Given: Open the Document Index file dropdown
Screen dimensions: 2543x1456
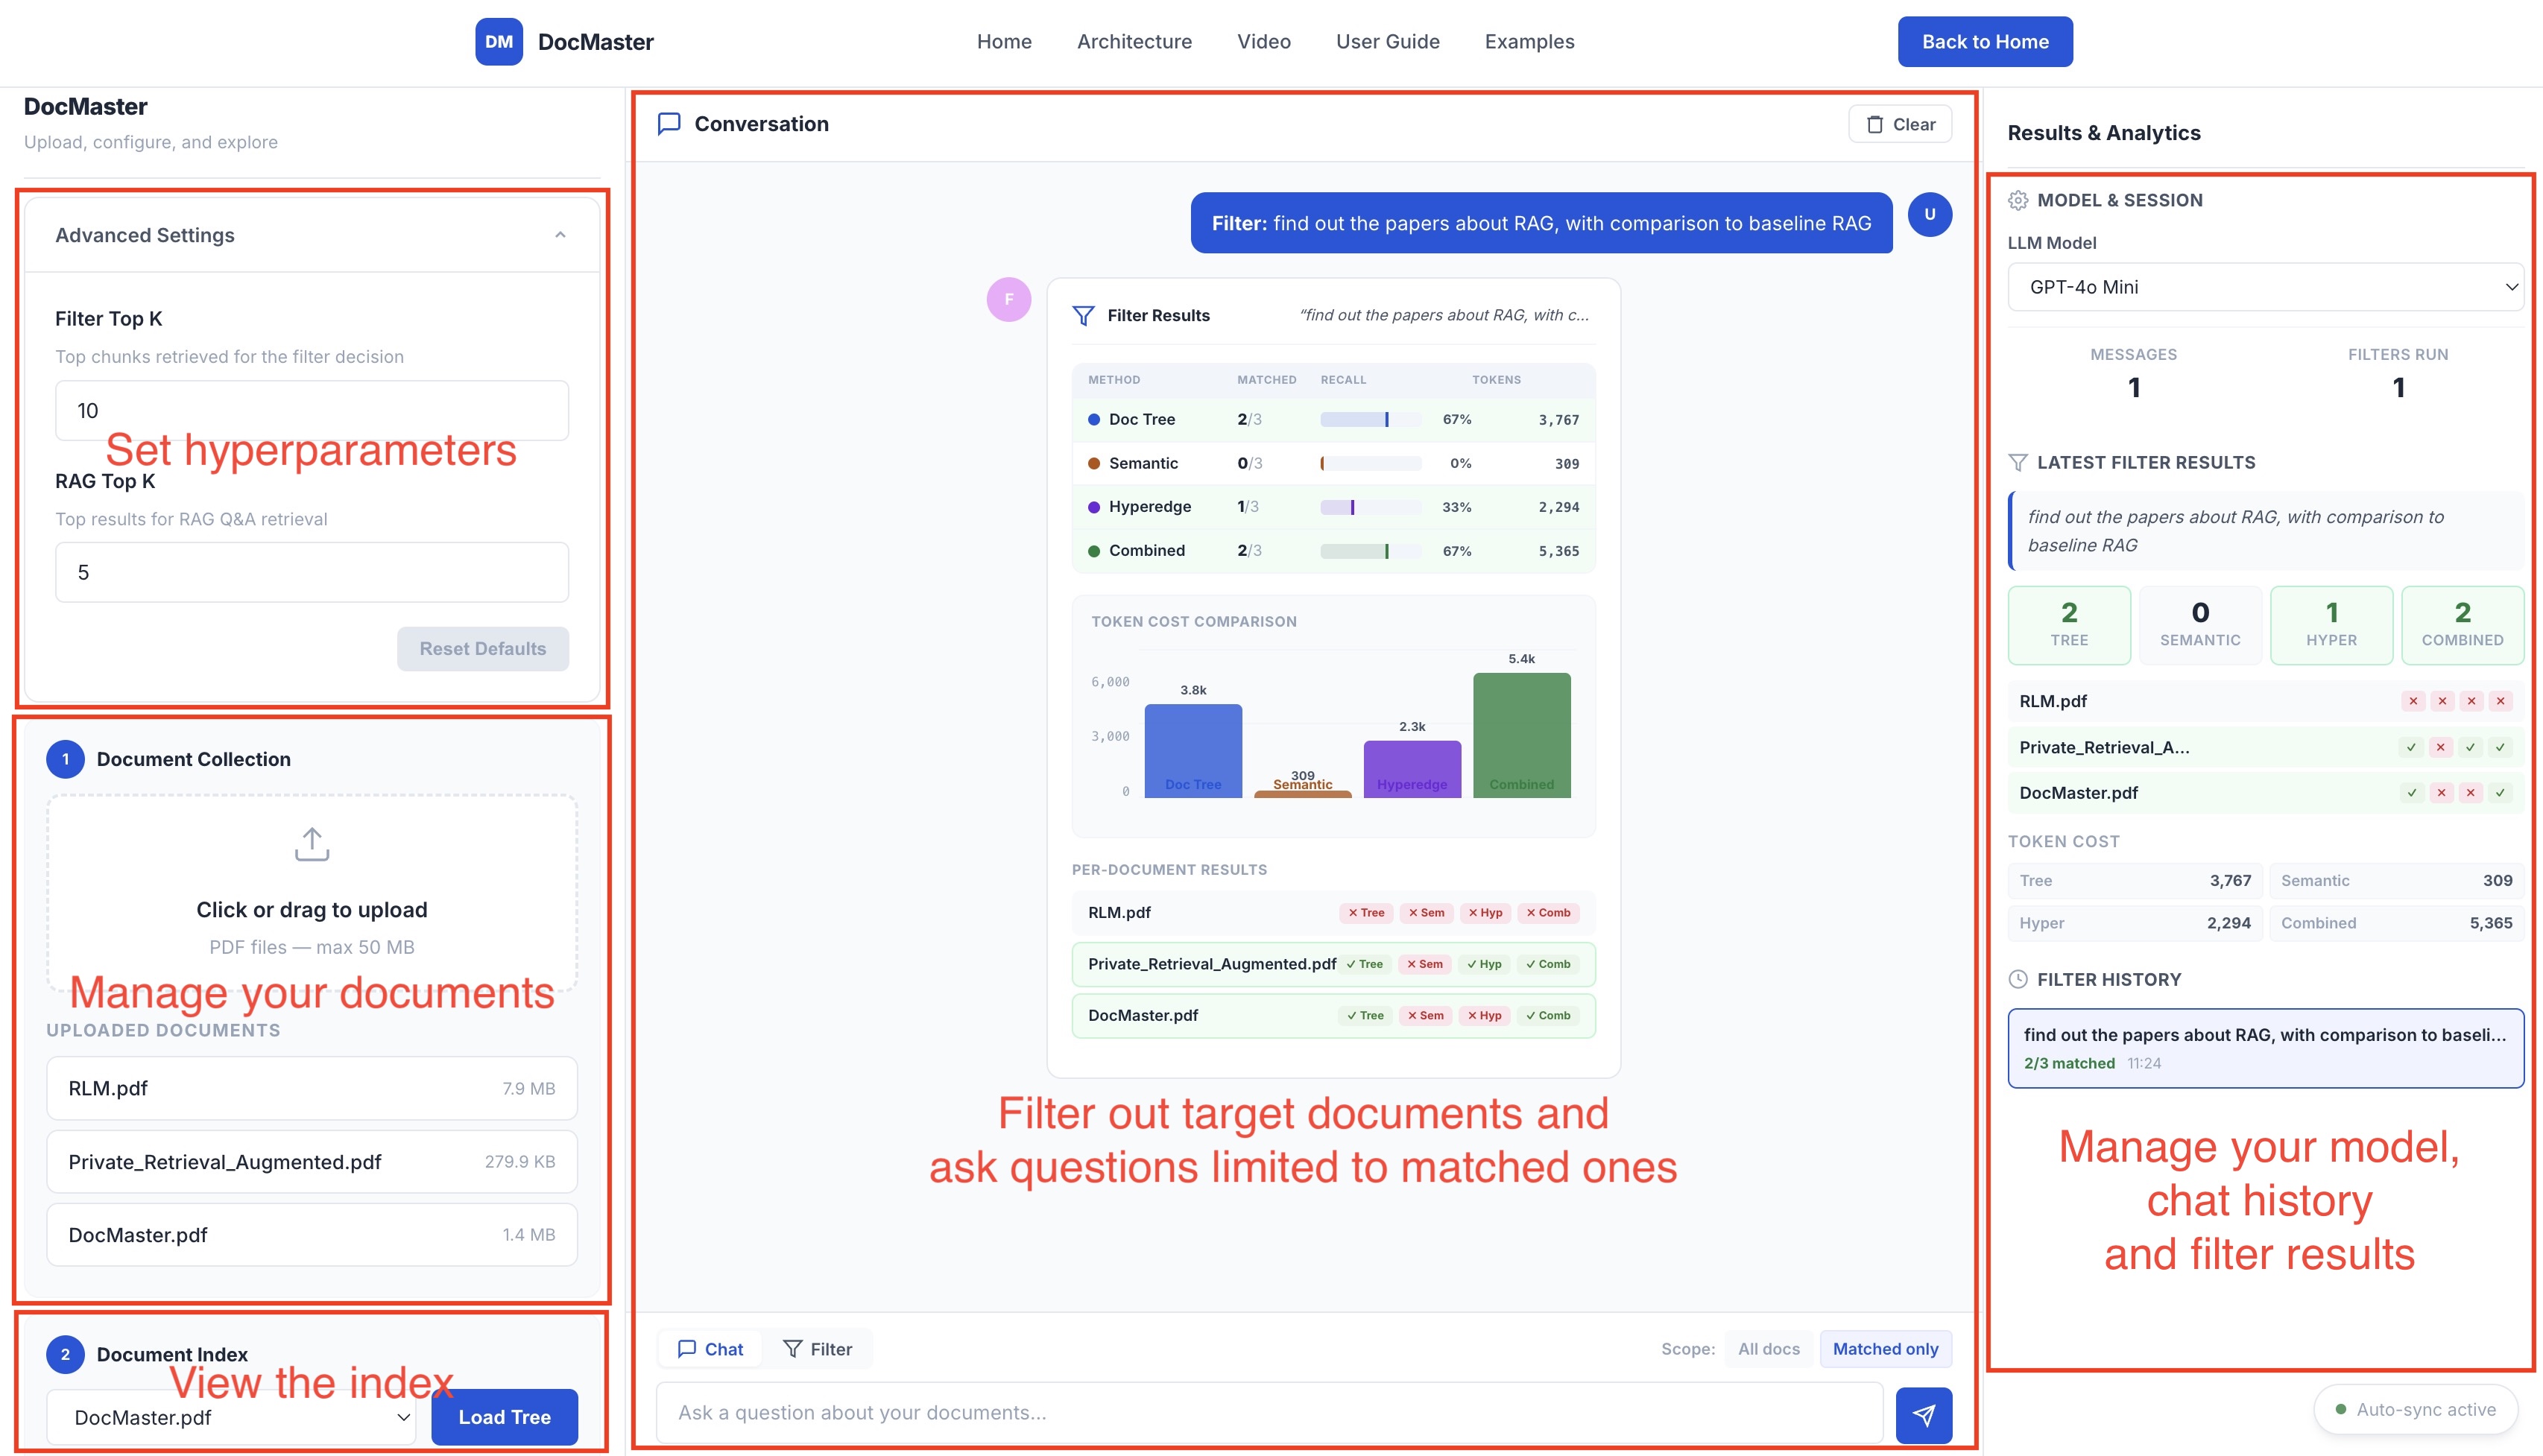Looking at the screenshot, I should pyautogui.click(x=232, y=1417).
